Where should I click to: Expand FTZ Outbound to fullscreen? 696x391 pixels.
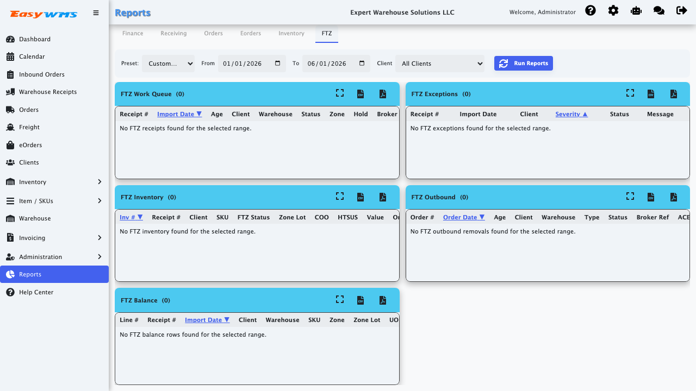630,197
